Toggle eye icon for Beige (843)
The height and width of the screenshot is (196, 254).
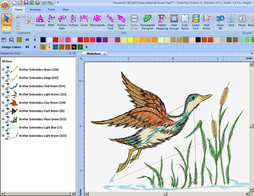click(x=7, y=76)
